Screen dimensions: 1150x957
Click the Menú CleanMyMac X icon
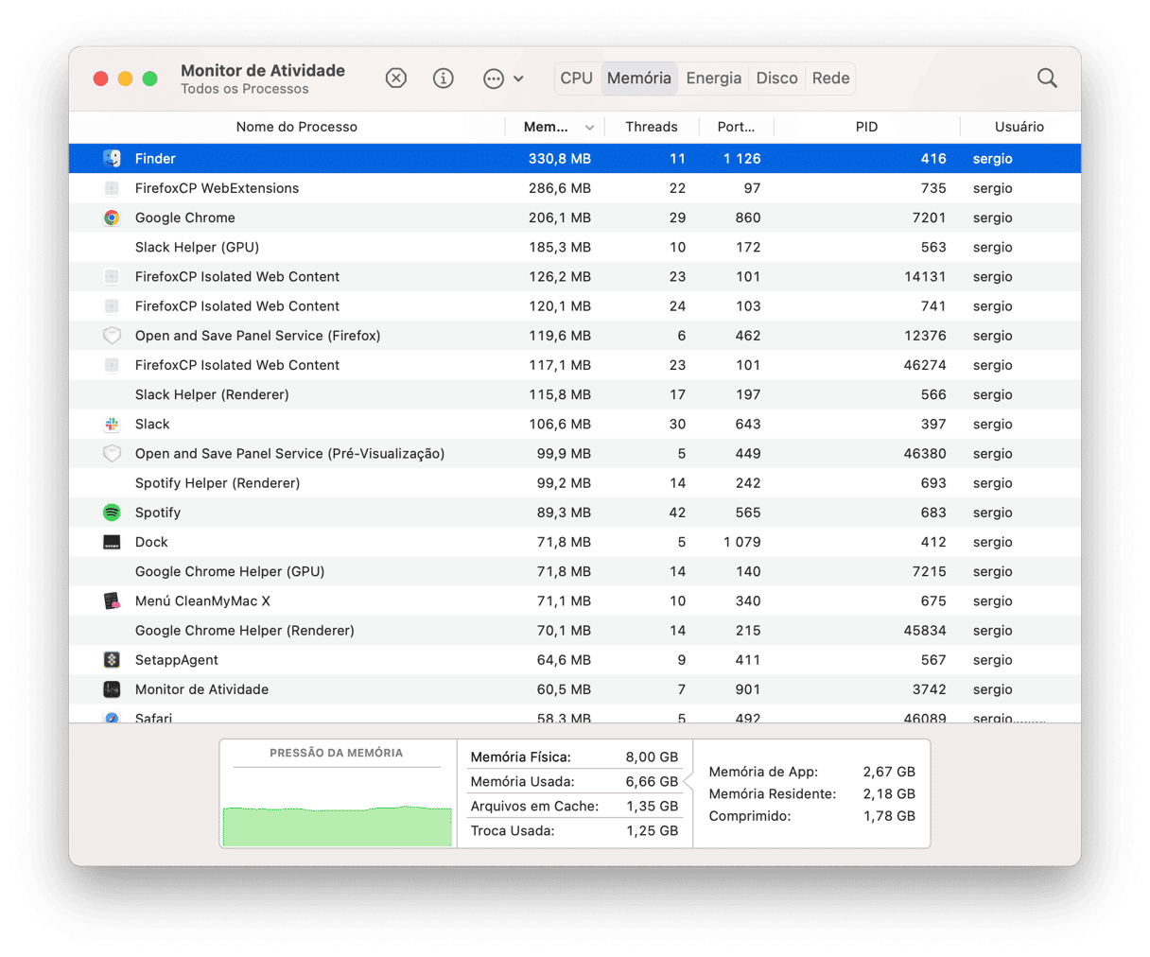click(x=112, y=600)
